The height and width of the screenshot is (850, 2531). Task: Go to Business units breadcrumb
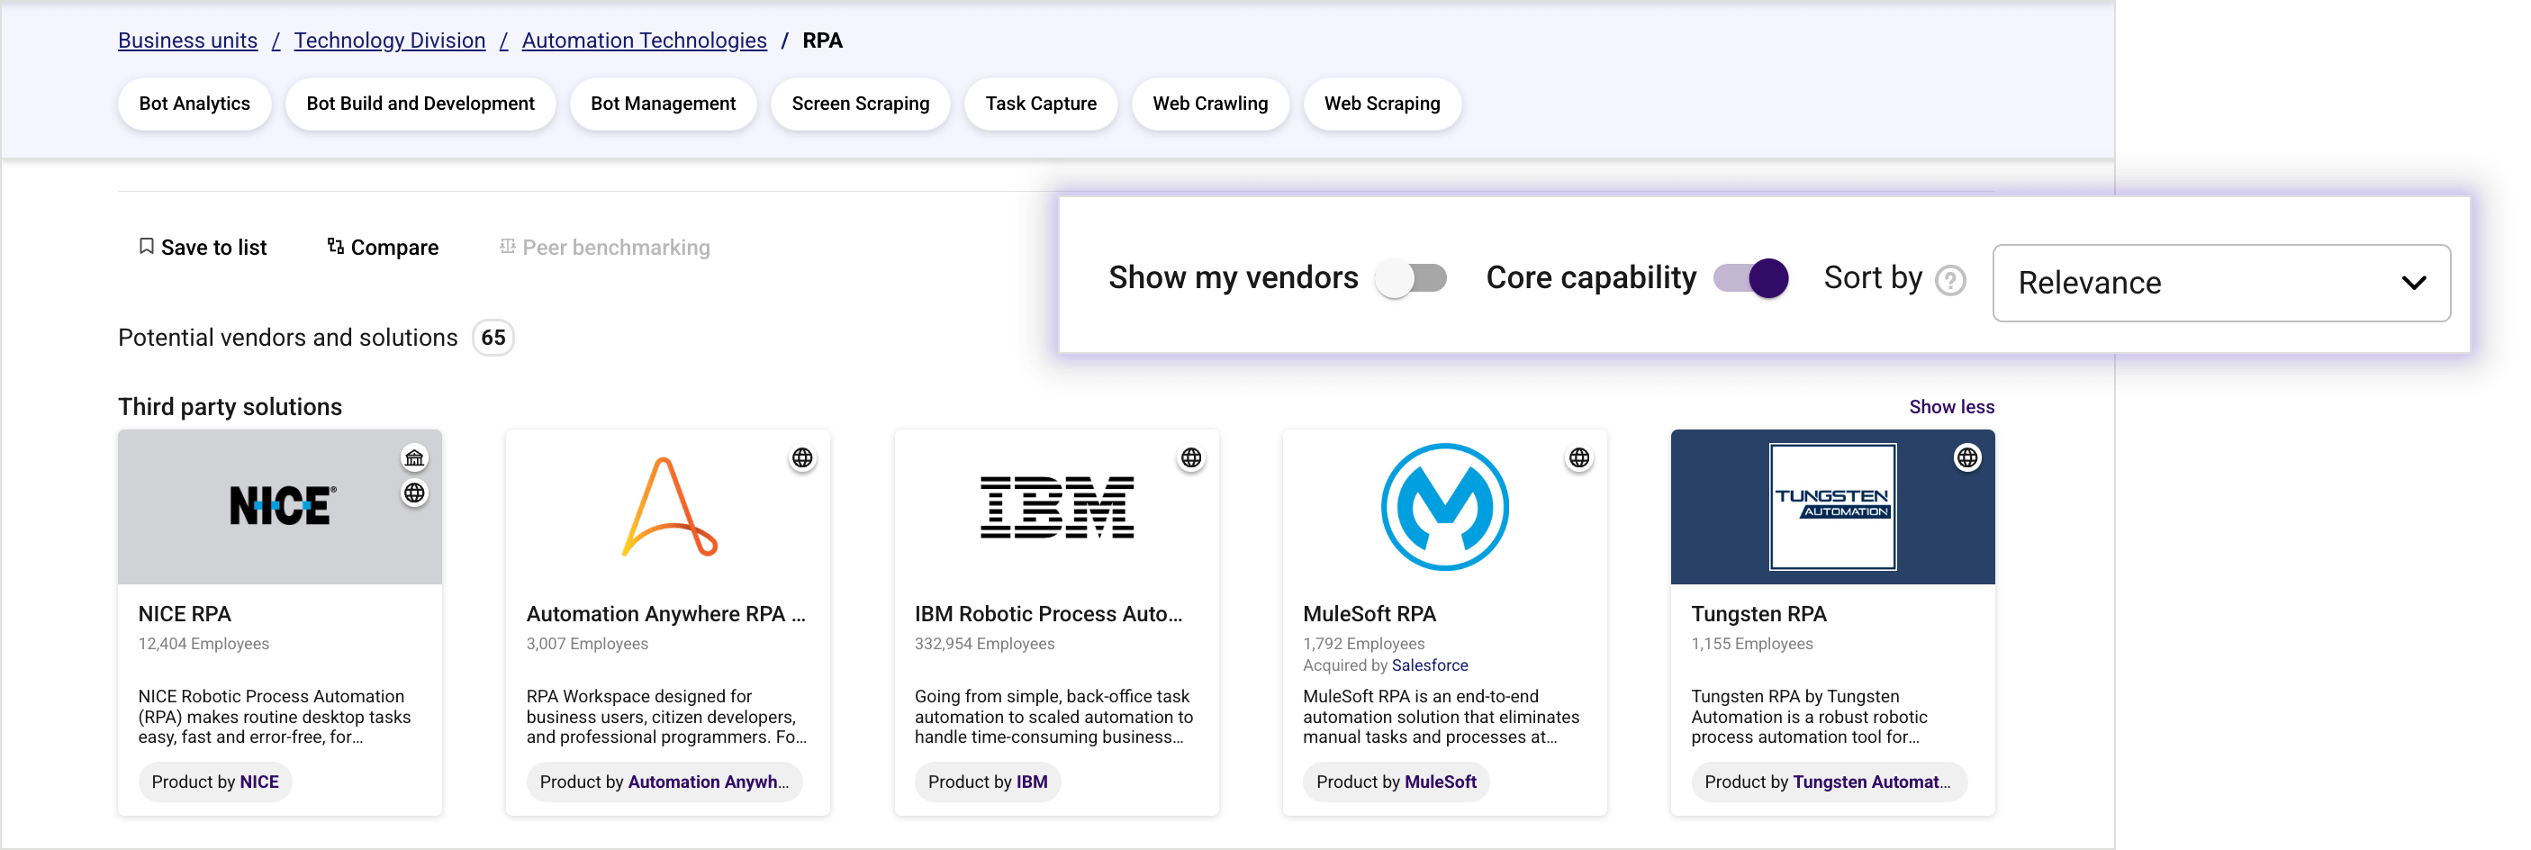click(x=187, y=41)
